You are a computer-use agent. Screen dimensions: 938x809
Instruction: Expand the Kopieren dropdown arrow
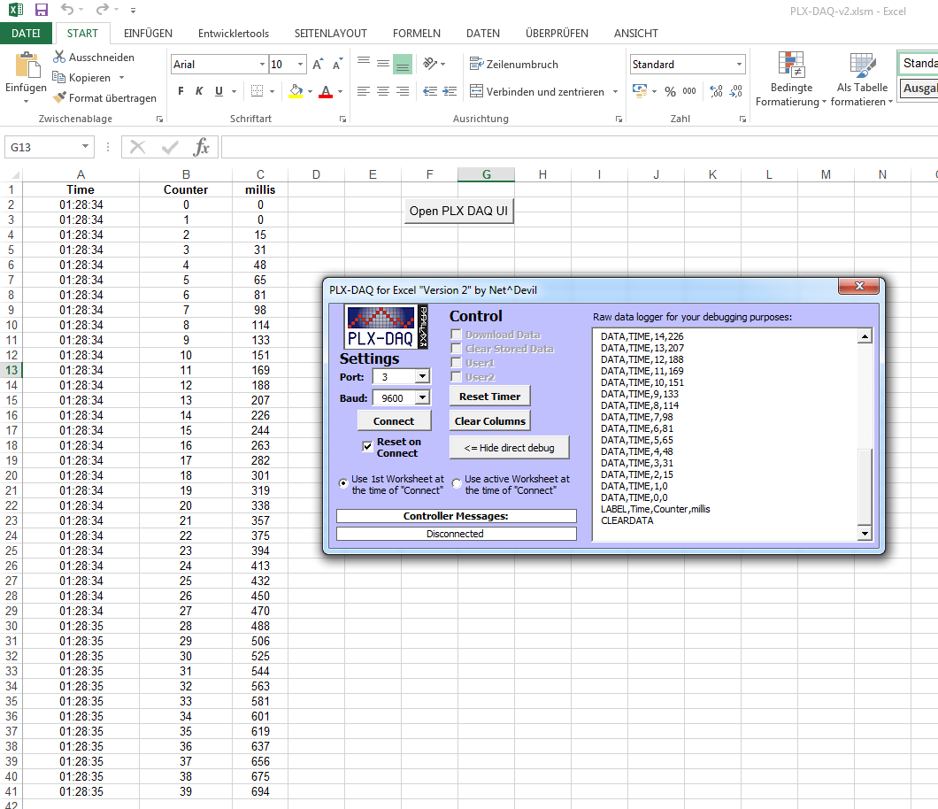[121, 78]
